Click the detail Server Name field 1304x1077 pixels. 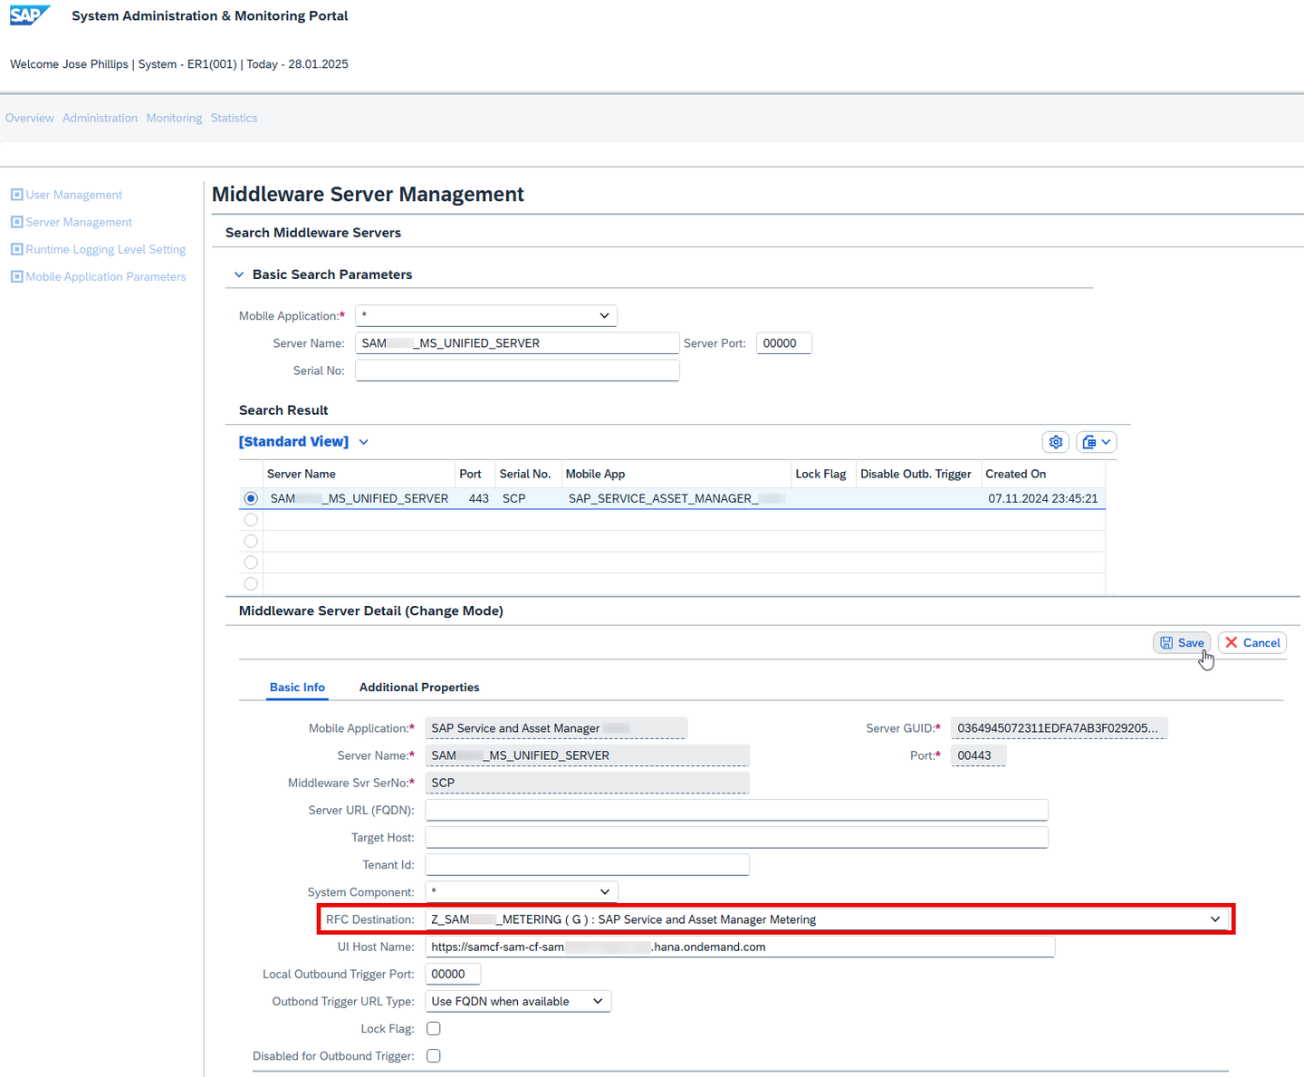point(588,755)
